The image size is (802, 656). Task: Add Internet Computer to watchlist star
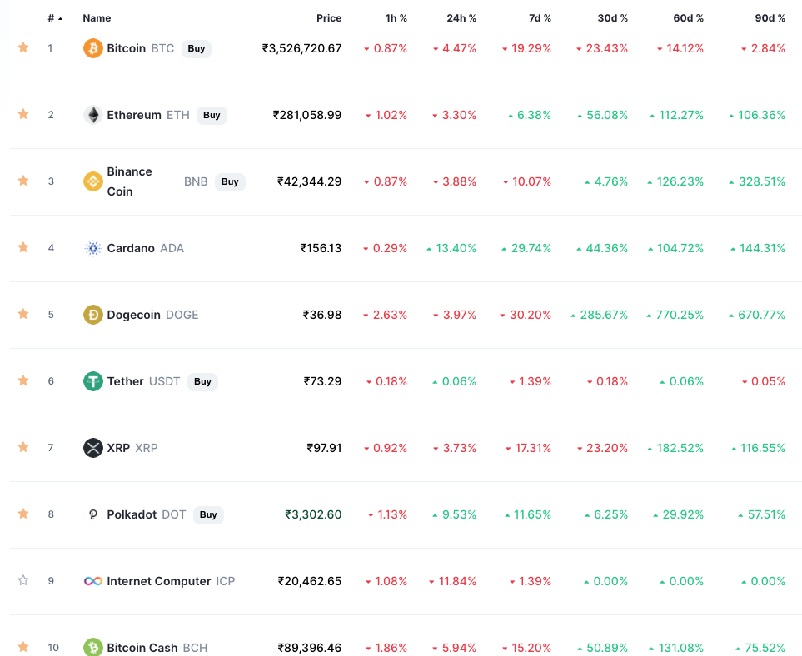[x=23, y=580]
